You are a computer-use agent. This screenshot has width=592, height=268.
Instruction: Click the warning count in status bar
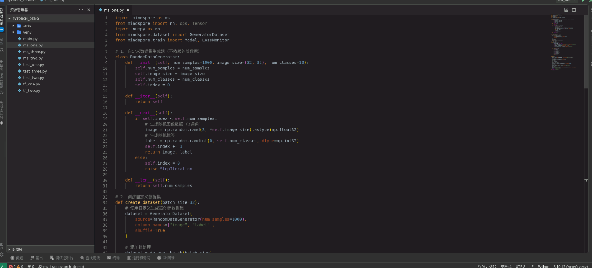[20, 266]
